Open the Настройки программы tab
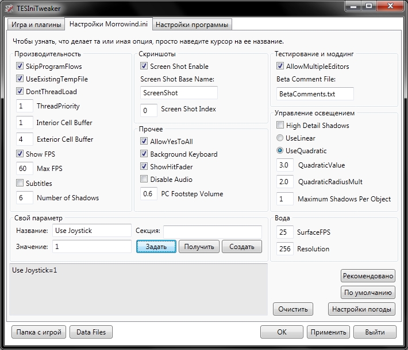The width and height of the screenshot is (408, 350). point(192,25)
